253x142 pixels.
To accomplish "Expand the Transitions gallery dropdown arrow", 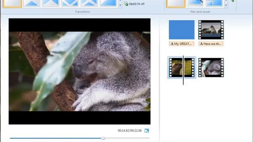I will coord(120,6).
